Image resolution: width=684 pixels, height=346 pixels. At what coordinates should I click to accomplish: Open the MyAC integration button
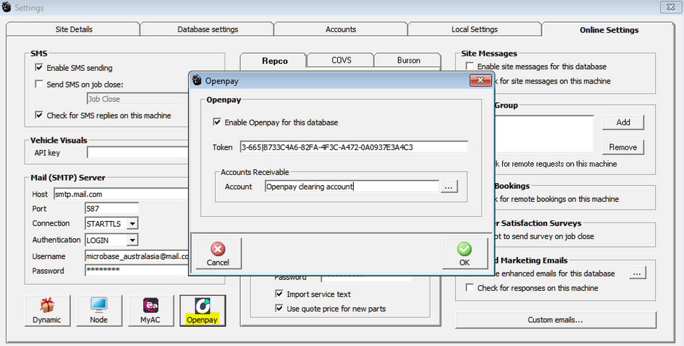pos(151,311)
